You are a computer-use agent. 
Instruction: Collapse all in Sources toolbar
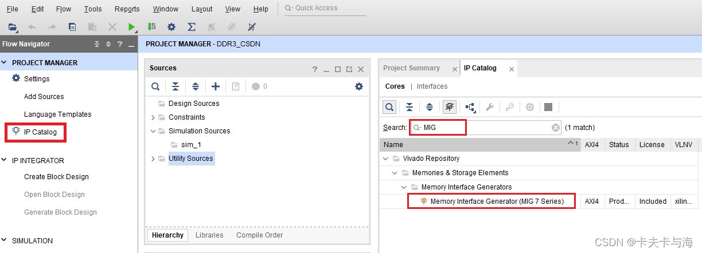tap(175, 86)
